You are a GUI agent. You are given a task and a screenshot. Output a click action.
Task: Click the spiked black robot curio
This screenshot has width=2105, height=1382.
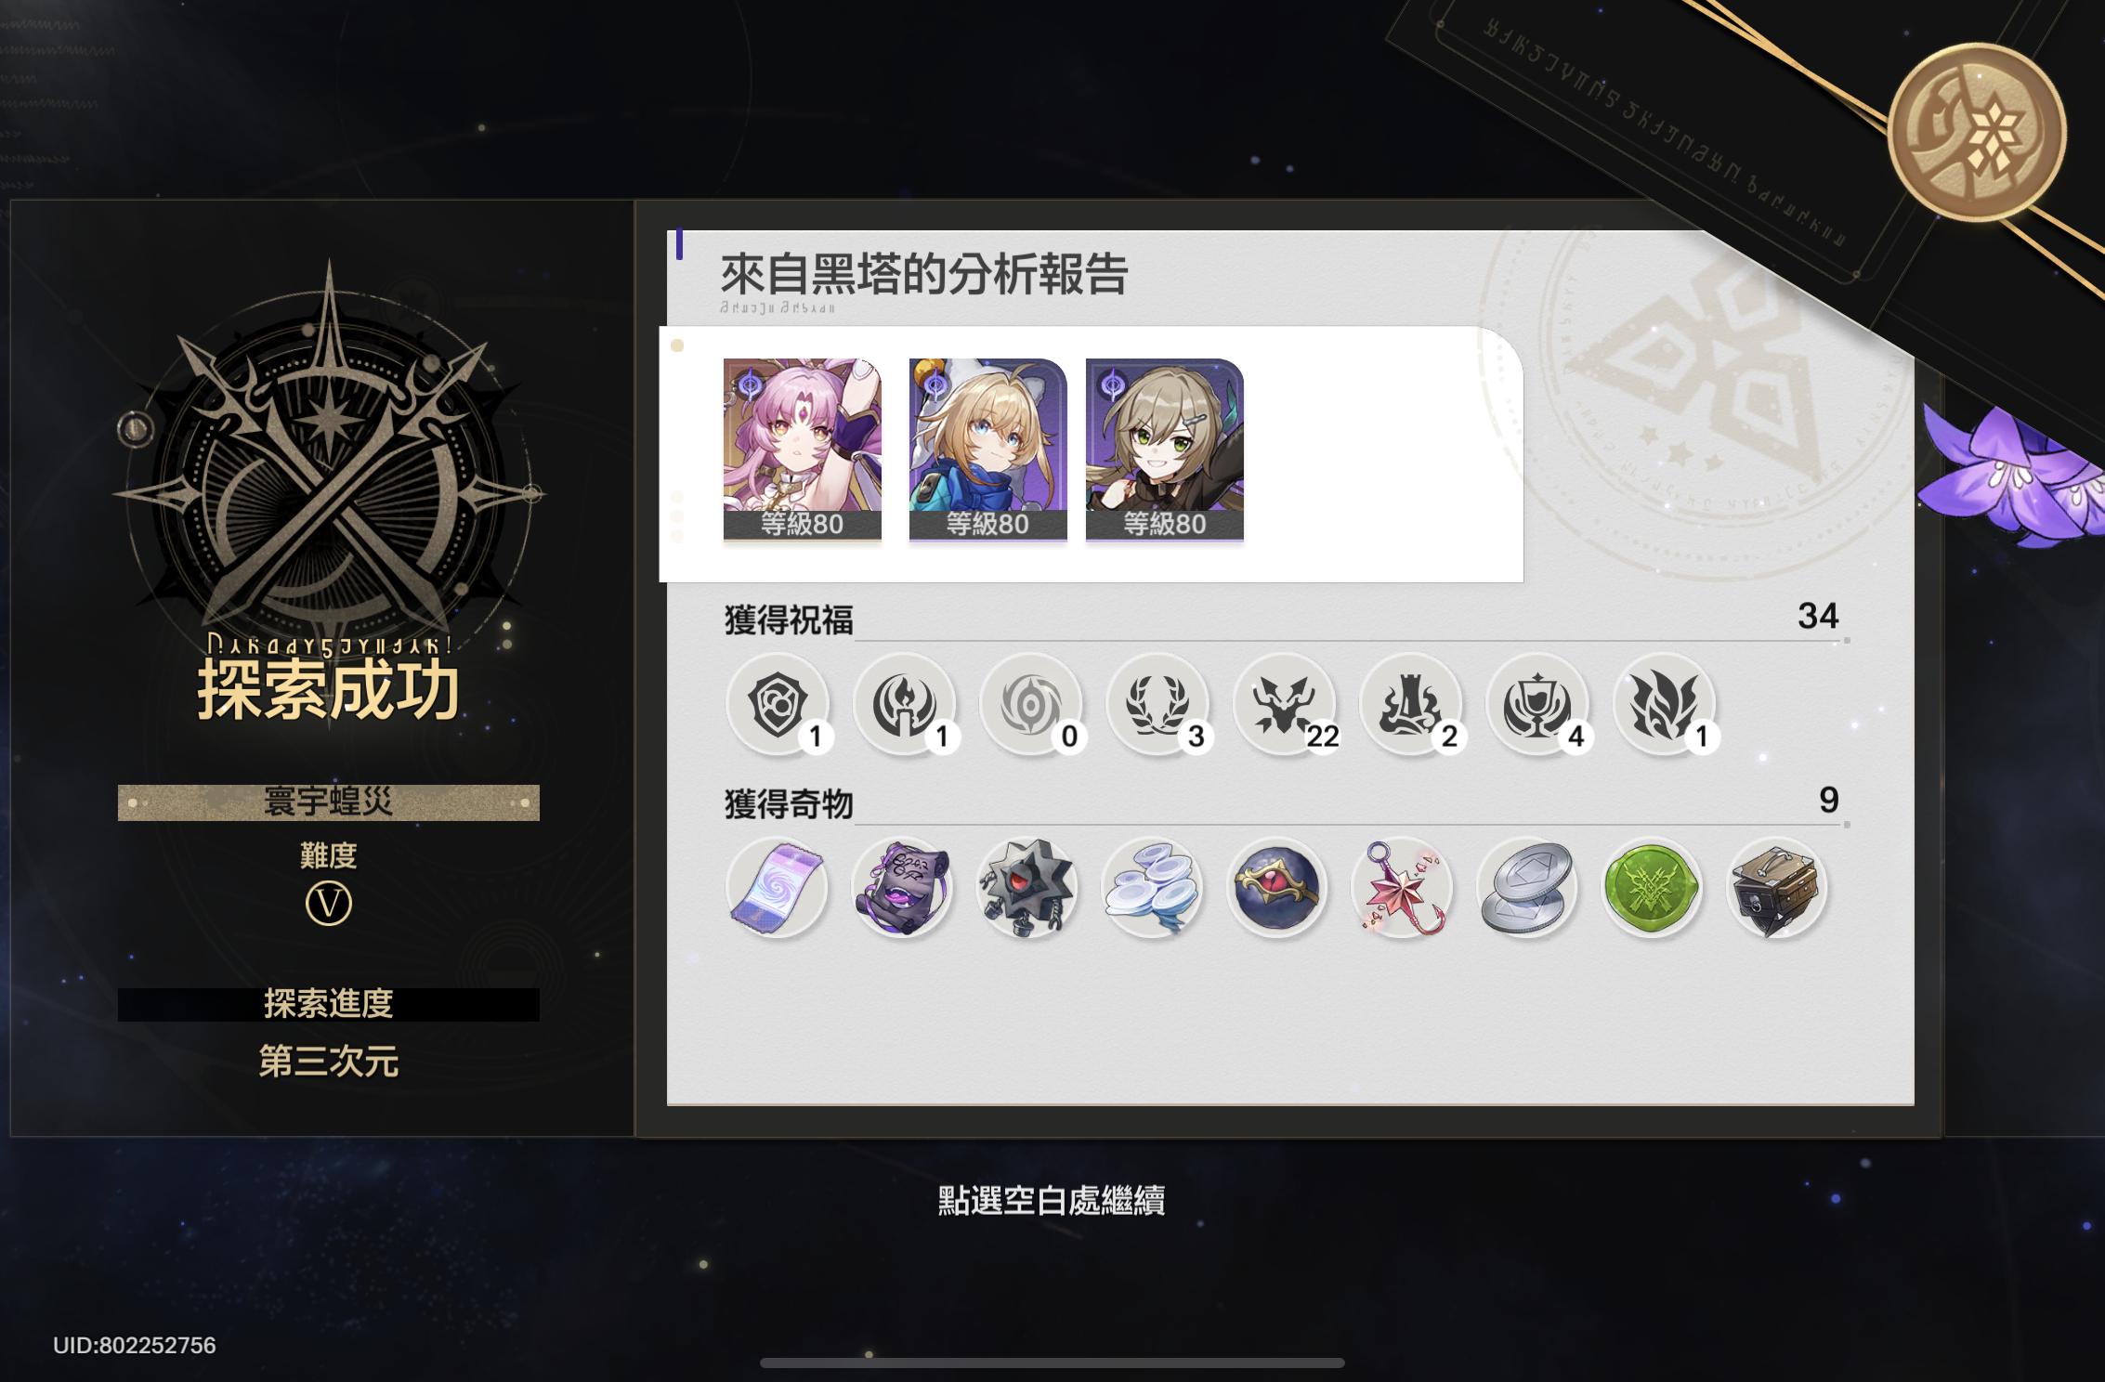pos(1027,888)
